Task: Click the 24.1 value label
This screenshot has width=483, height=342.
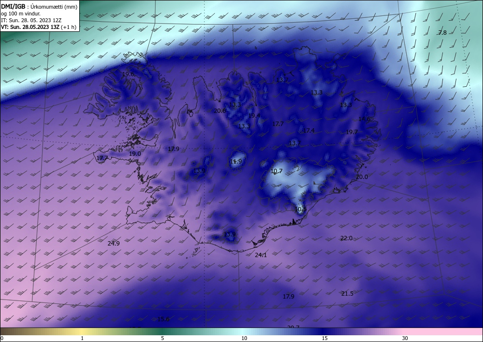Action: pyautogui.click(x=261, y=255)
